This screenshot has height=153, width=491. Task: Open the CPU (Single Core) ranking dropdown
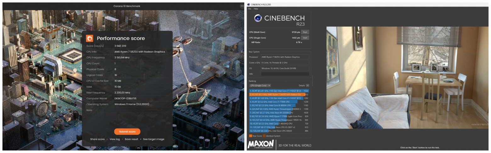pos(260,85)
